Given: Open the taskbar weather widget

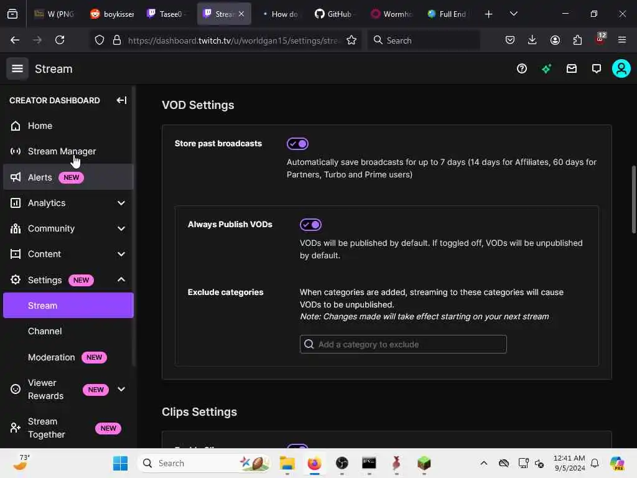Looking at the screenshot, I should (21, 463).
